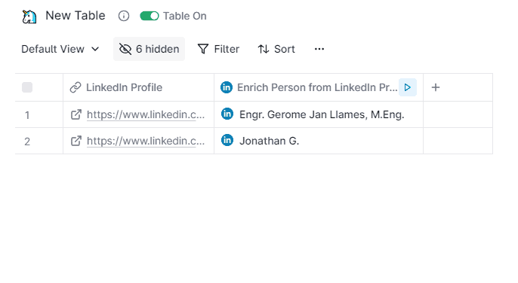Expand the Default View dropdown
The image size is (518, 283).
click(x=60, y=49)
